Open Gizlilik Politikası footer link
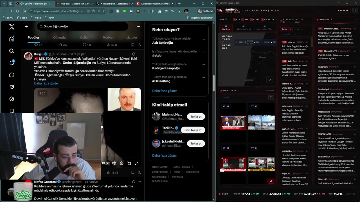Screen dimensions: 360x202 182,167
